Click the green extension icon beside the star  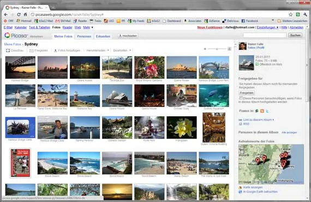tap(298, 15)
